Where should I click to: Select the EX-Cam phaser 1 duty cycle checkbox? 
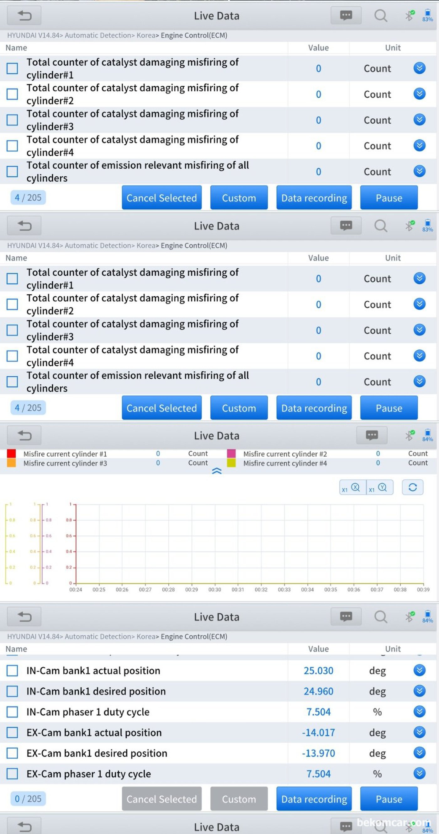point(12,774)
